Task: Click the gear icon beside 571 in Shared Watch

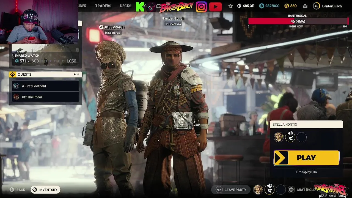Action: (17, 61)
